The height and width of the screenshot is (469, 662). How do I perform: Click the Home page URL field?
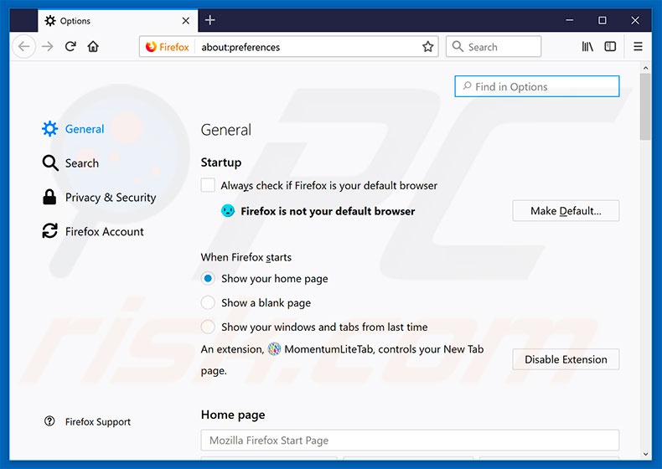[410, 441]
